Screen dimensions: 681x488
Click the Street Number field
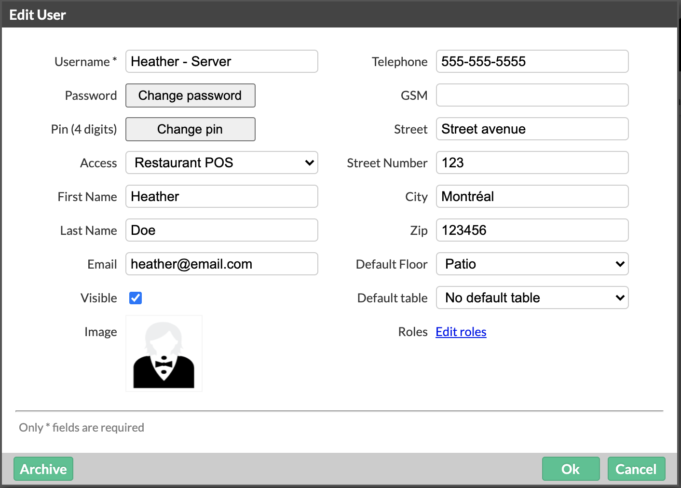click(x=532, y=163)
